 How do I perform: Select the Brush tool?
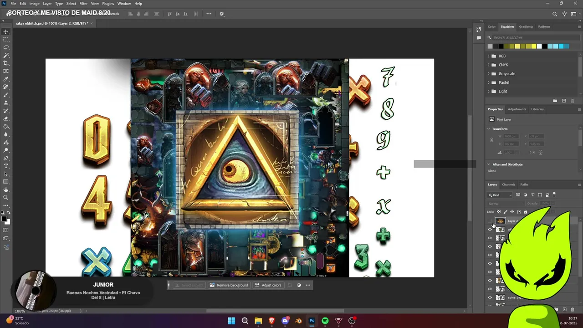click(6, 95)
